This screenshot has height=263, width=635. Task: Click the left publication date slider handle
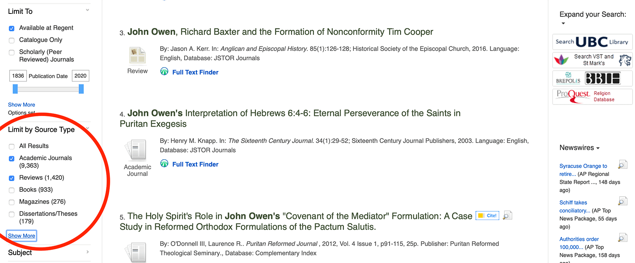pyautogui.click(x=15, y=89)
